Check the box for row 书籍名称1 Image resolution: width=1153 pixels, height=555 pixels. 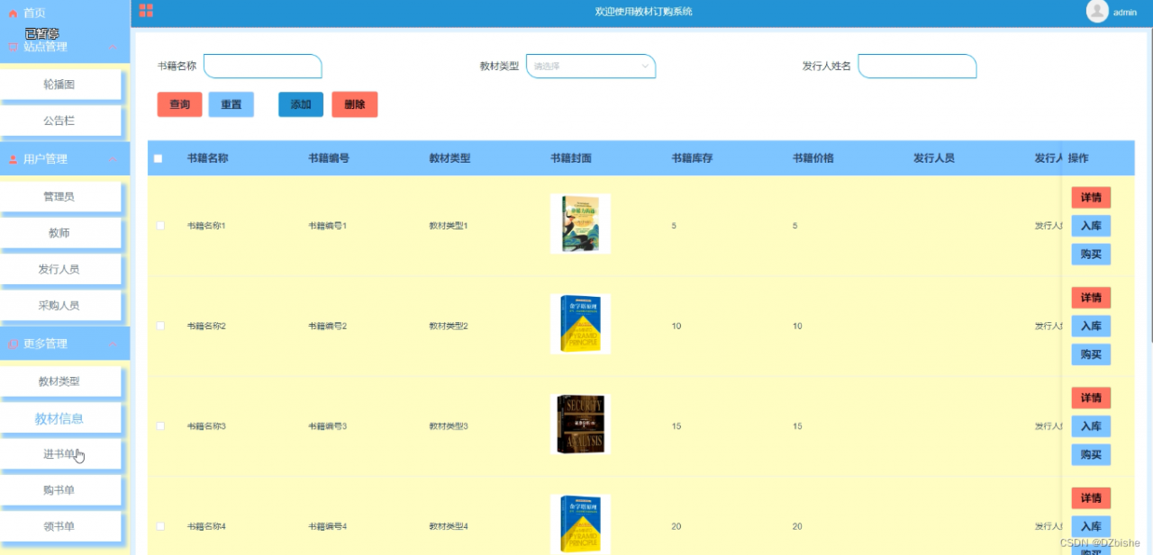pyautogui.click(x=160, y=226)
